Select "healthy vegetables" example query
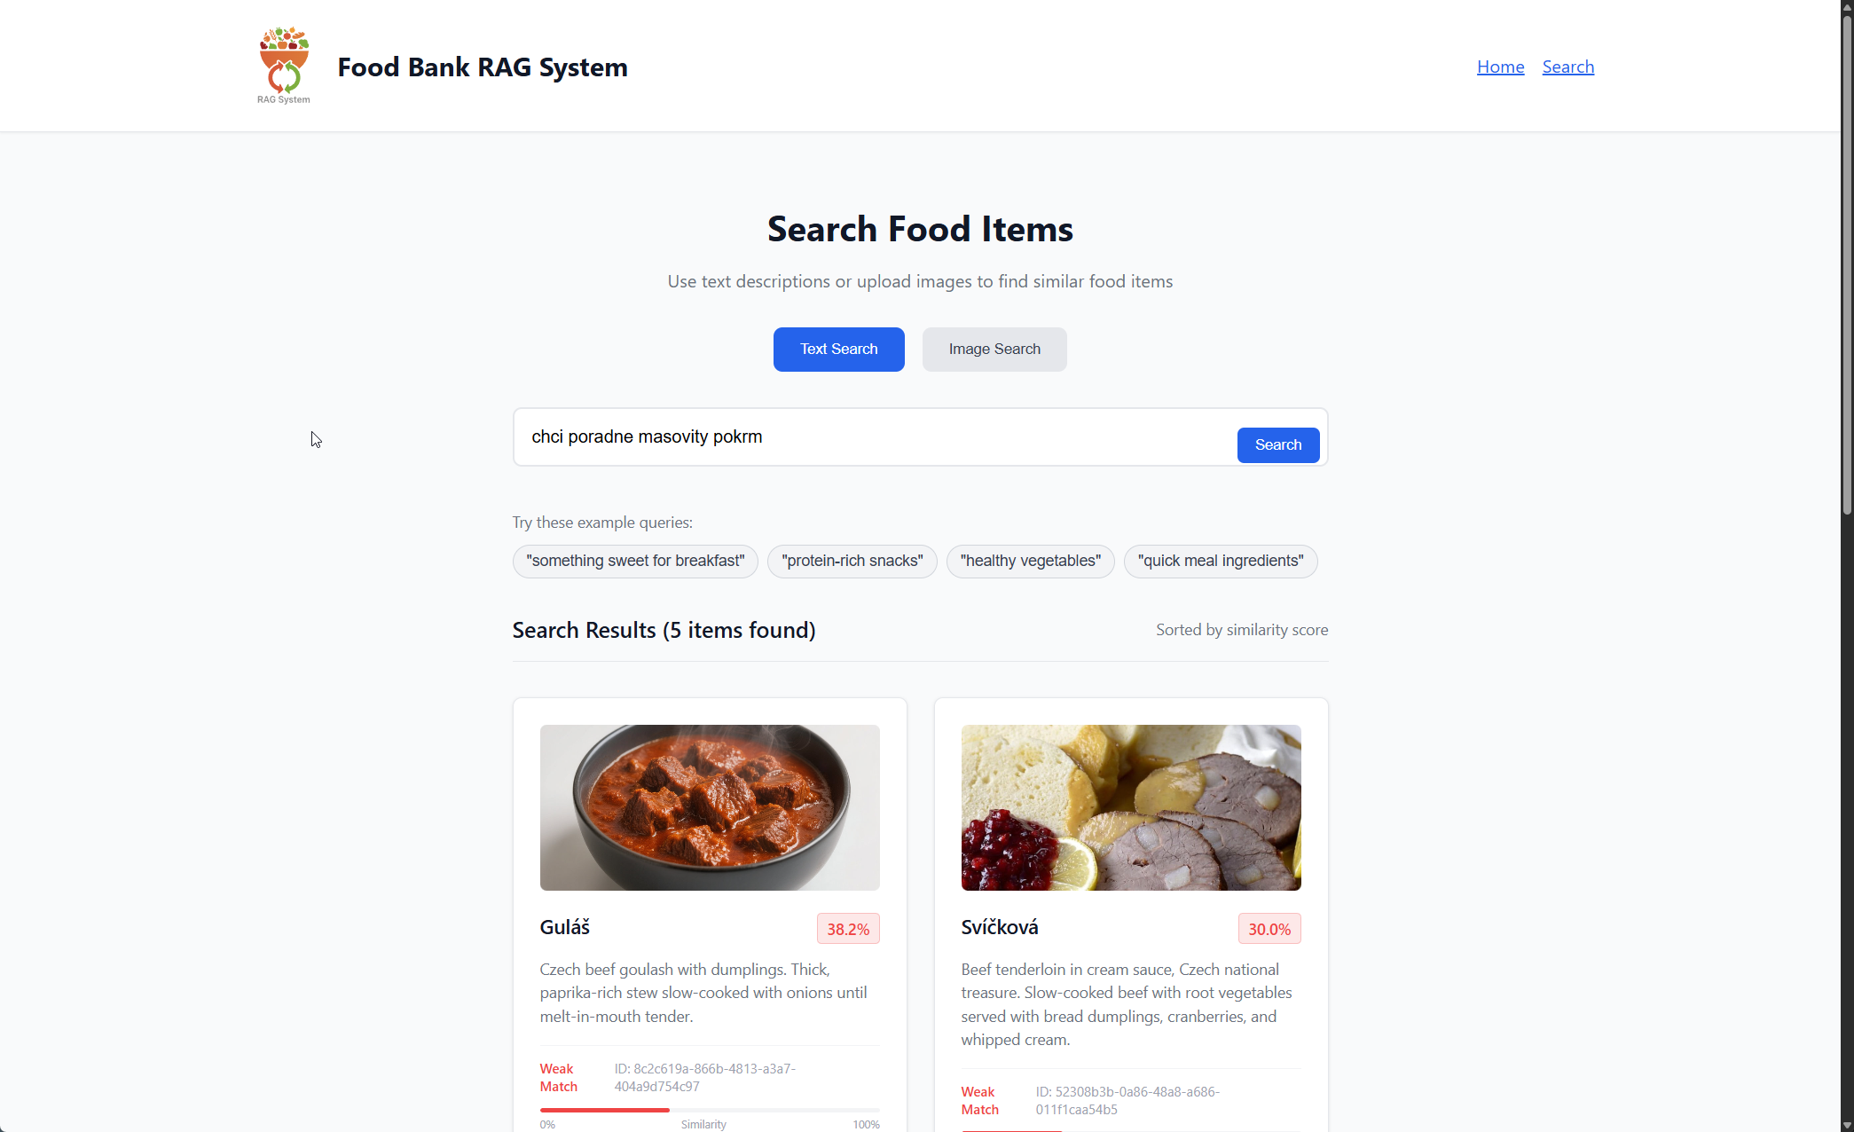Image resolution: width=1854 pixels, height=1132 pixels. 1030,562
